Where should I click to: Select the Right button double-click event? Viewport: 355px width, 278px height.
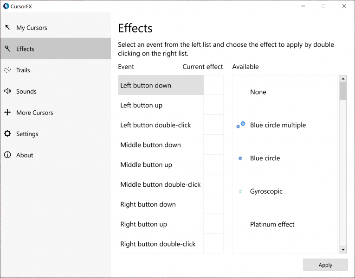pyautogui.click(x=158, y=244)
